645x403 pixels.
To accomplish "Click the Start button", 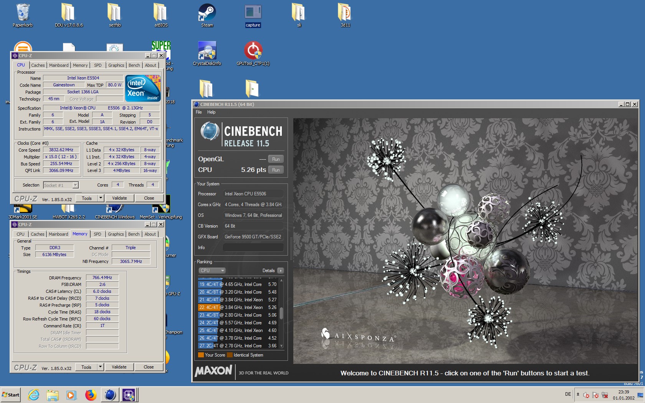I will (11, 395).
